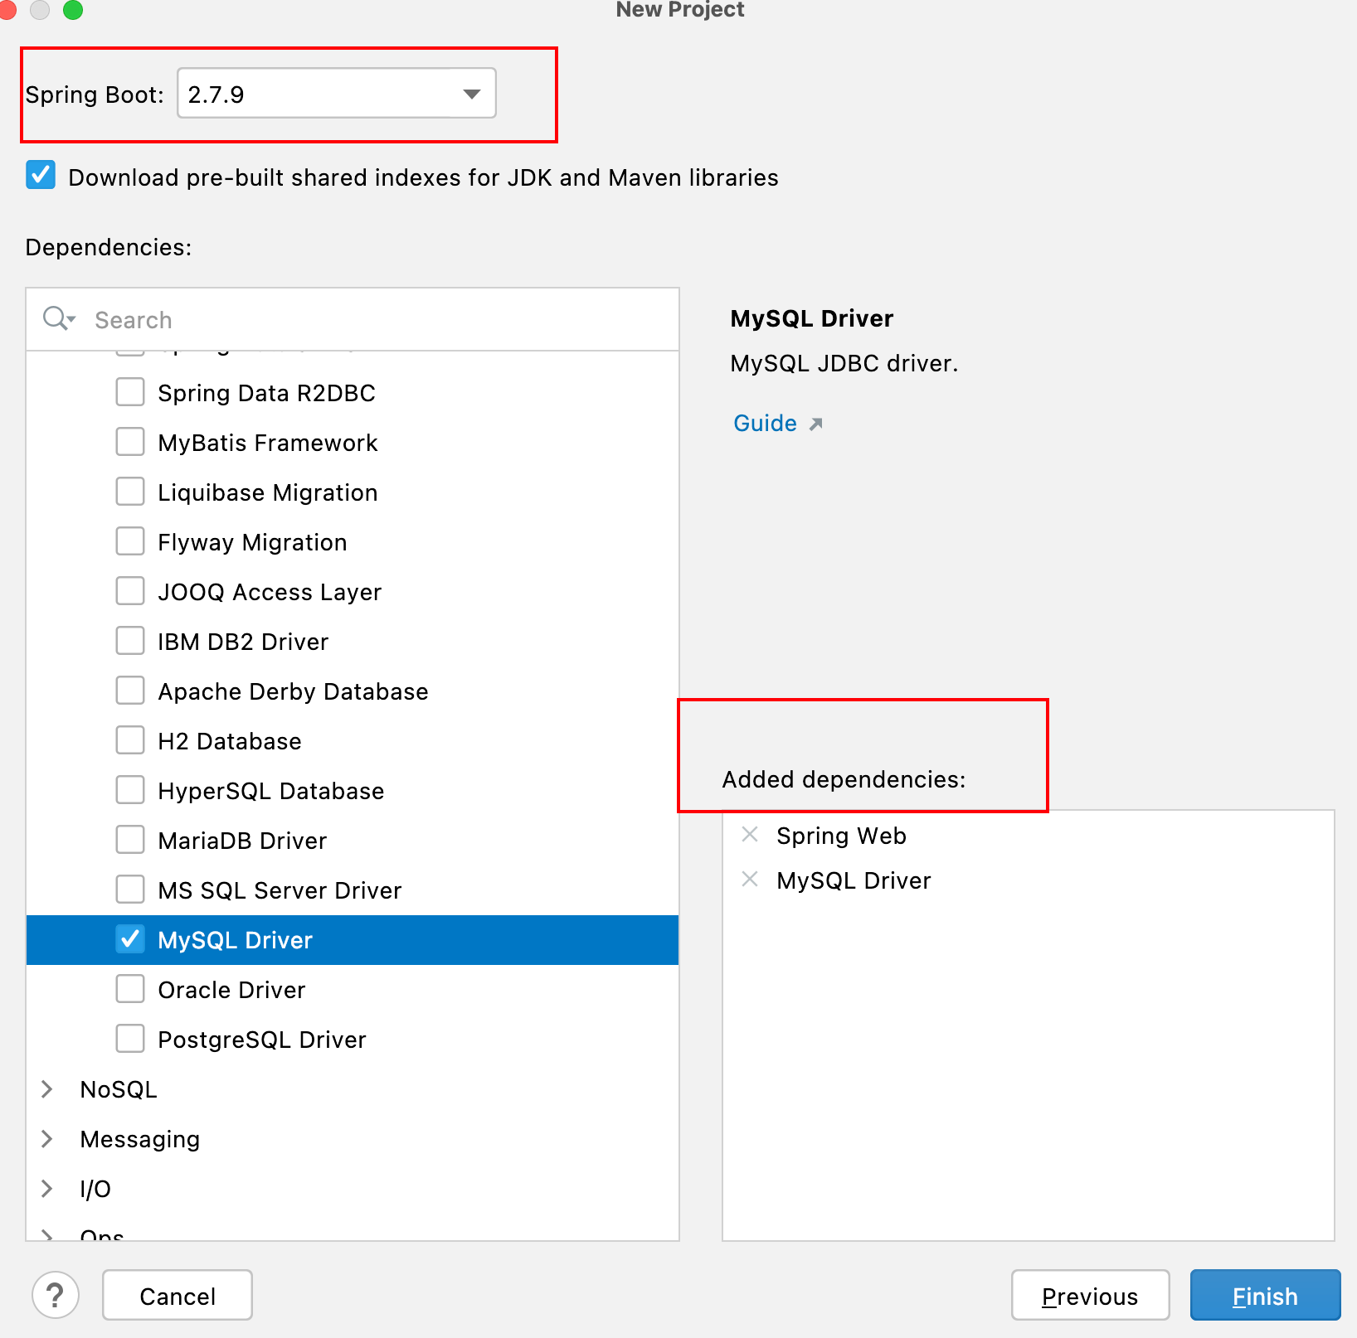Open help with the question mark button
The height and width of the screenshot is (1338, 1357).
coord(56,1295)
